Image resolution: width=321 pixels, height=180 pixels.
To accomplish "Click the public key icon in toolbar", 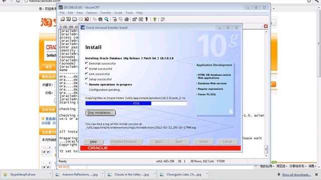I will [x=146, y=19].
